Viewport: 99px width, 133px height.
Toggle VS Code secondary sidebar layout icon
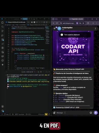(37, 19)
